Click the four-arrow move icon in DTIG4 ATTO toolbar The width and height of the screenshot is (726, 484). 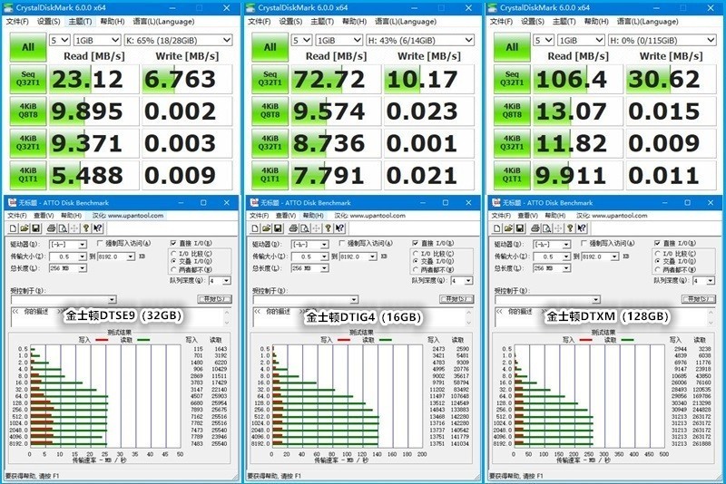(x=316, y=227)
